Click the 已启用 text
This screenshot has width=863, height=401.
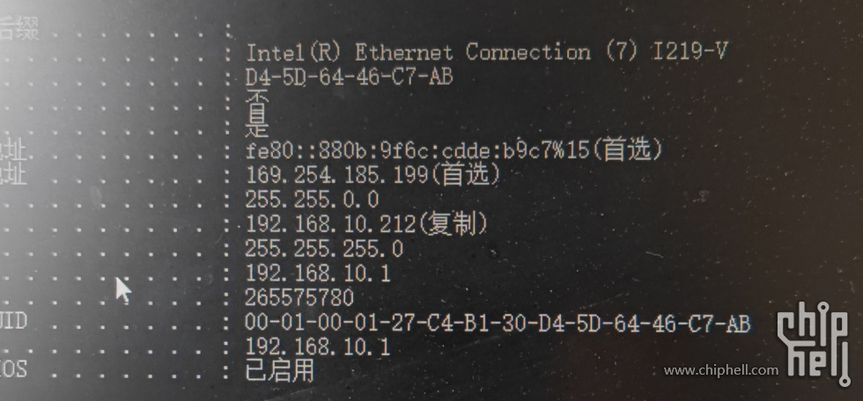click(x=280, y=370)
